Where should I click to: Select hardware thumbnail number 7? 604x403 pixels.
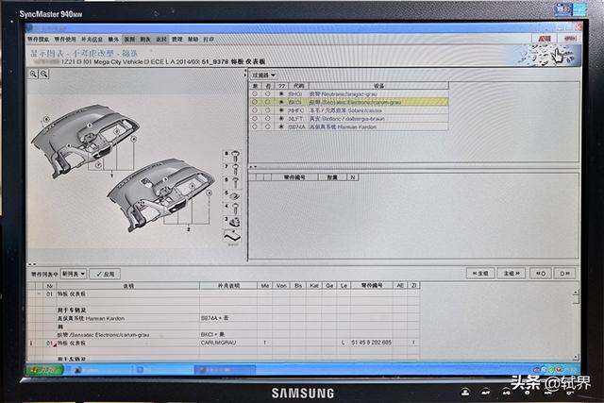(x=233, y=169)
